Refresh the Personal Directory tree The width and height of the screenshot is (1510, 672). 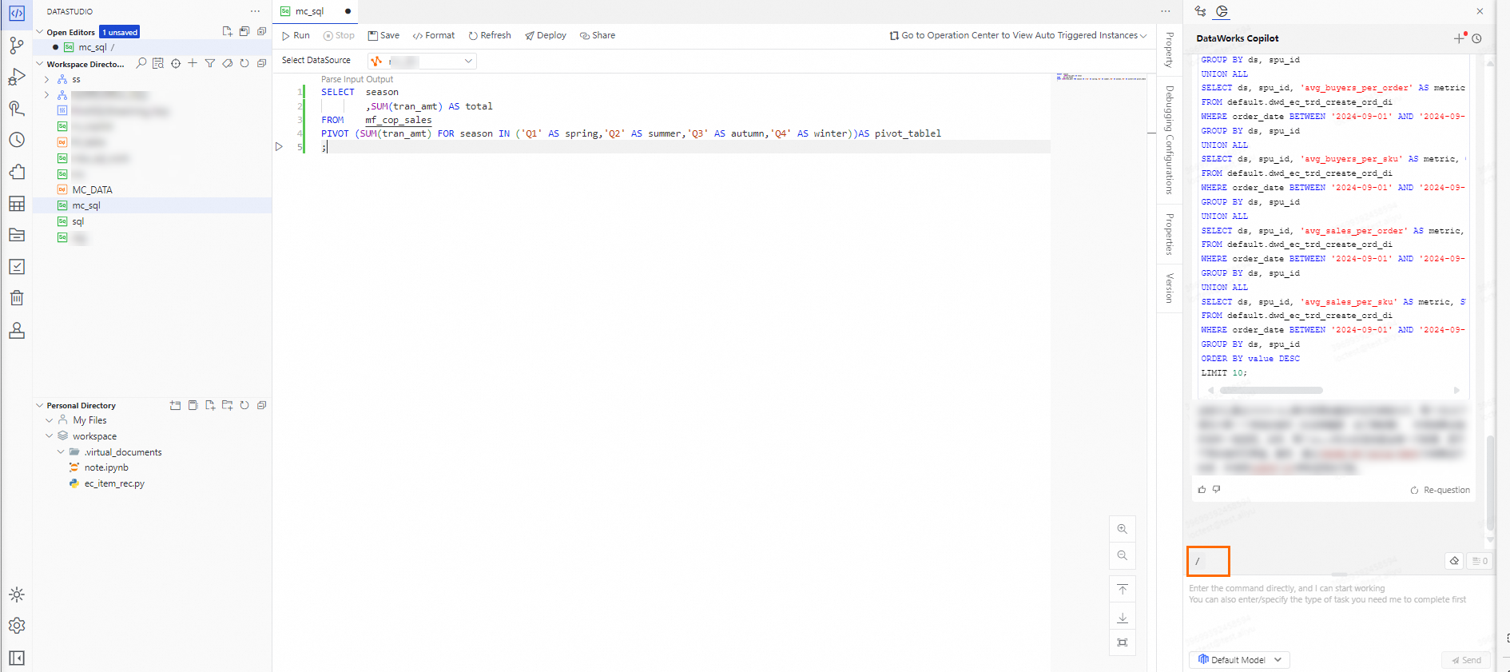click(244, 405)
